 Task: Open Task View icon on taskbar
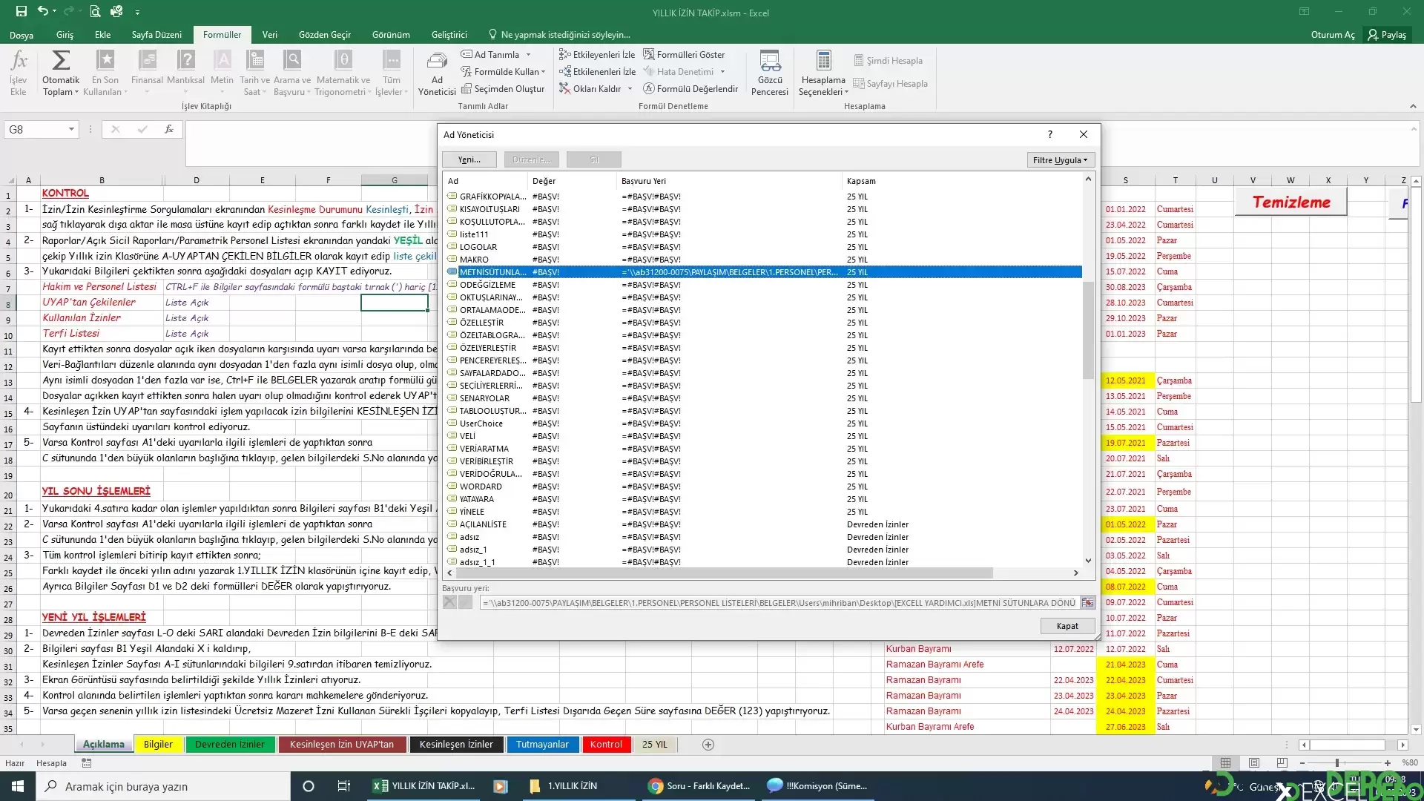point(343,786)
